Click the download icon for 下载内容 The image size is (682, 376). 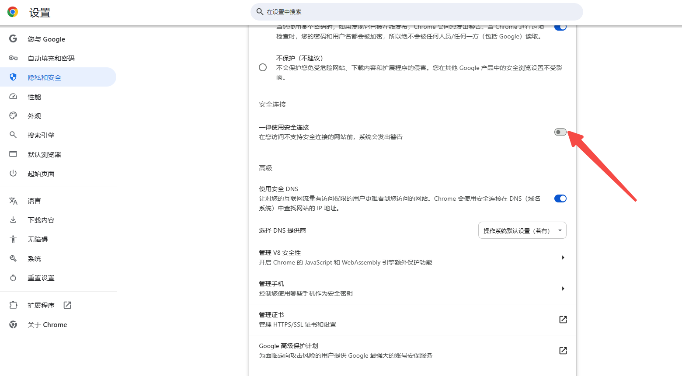point(13,220)
